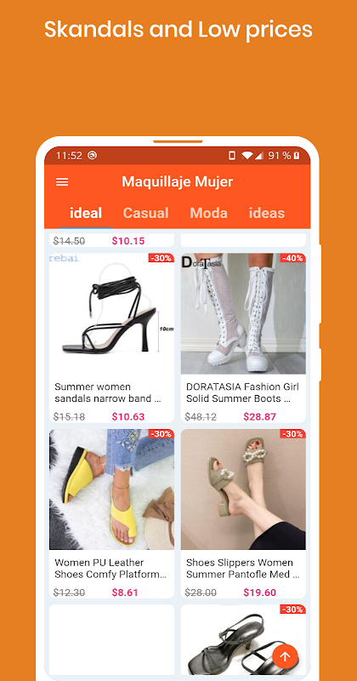The width and height of the screenshot is (357, 681).
Task: Open the hamburger navigation menu
Action: pyautogui.click(x=62, y=181)
